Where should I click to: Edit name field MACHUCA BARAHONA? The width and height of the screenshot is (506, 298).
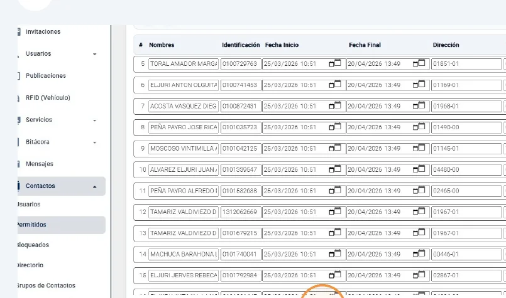[184, 254]
